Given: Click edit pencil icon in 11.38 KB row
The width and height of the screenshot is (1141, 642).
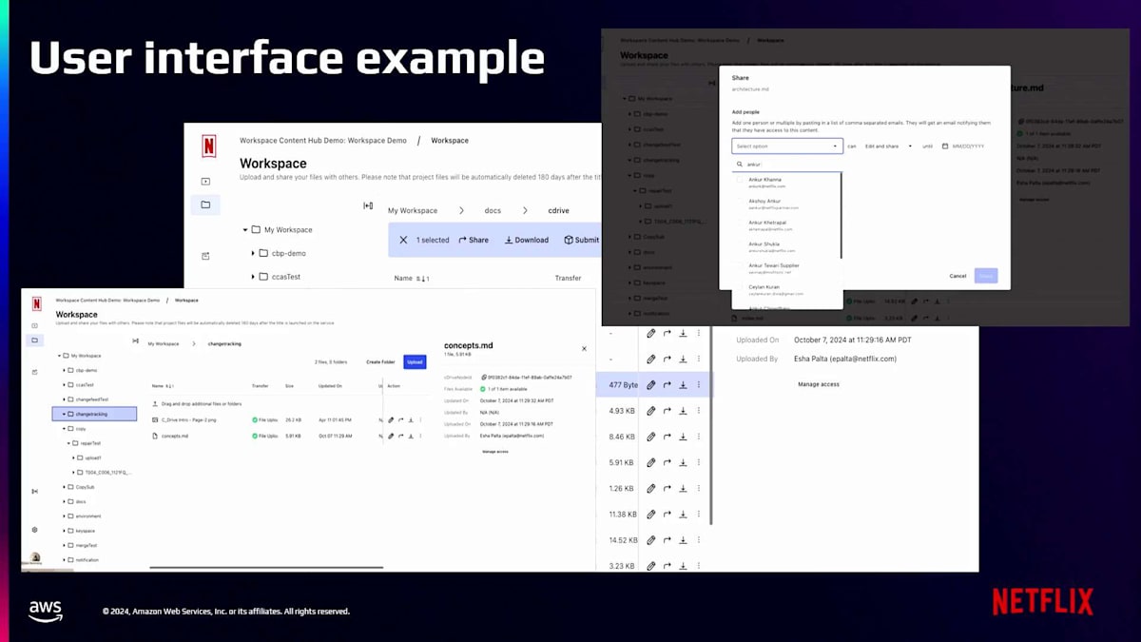Looking at the screenshot, I should (x=651, y=515).
